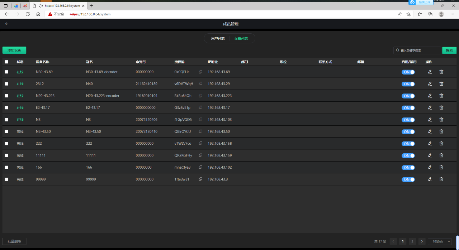Copy auth code v6DVTWqH
This screenshot has width=459, height=250.
[x=200, y=83]
